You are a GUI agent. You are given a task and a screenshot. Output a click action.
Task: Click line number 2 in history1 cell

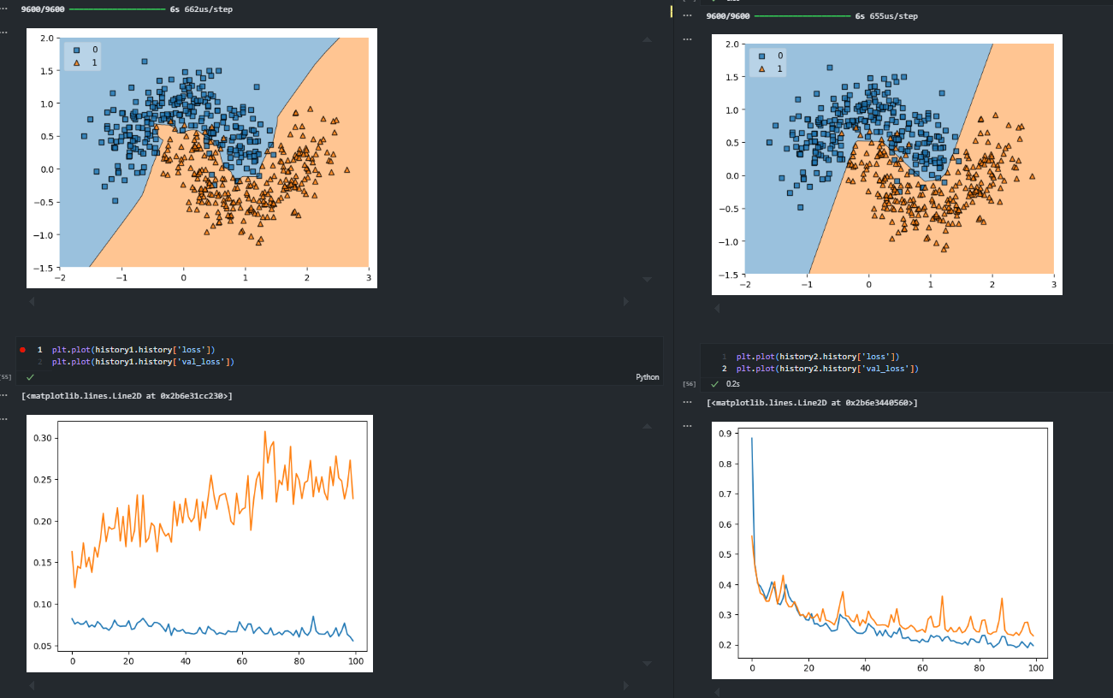click(x=39, y=361)
